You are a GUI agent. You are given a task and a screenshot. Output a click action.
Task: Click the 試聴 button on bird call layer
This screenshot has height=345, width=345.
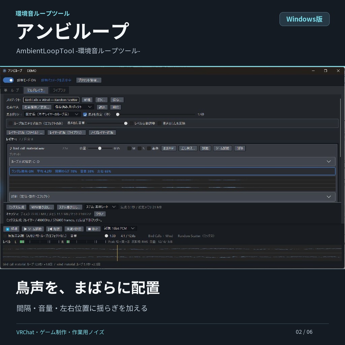point(205,148)
